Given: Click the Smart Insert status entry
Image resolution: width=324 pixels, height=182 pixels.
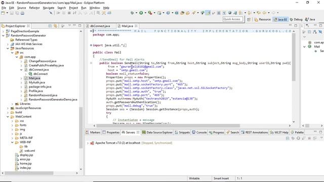Looking at the screenshot, I should point(221,178).
